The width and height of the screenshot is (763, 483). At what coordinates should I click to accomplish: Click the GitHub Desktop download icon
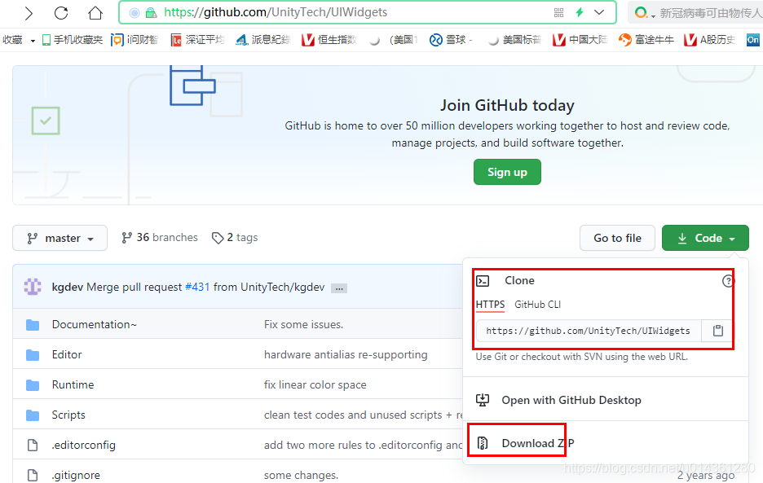tap(483, 400)
